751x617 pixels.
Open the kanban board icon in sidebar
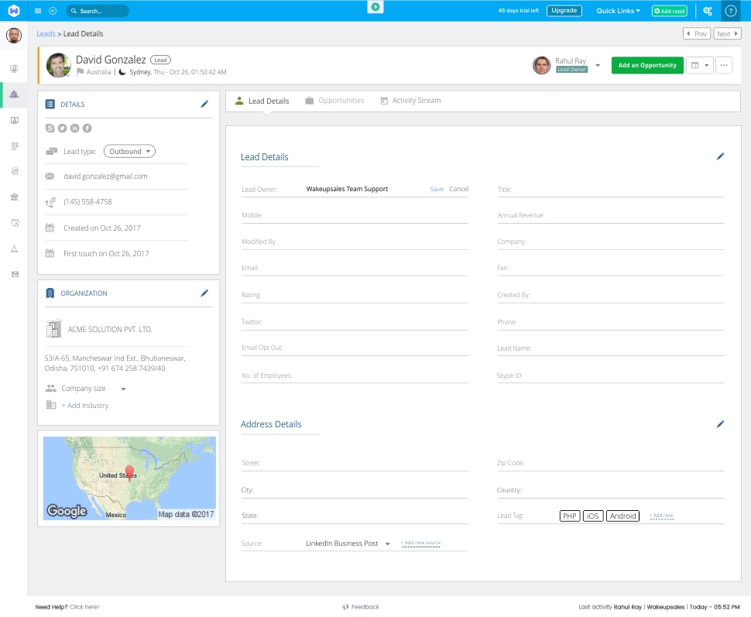[15, 146]
